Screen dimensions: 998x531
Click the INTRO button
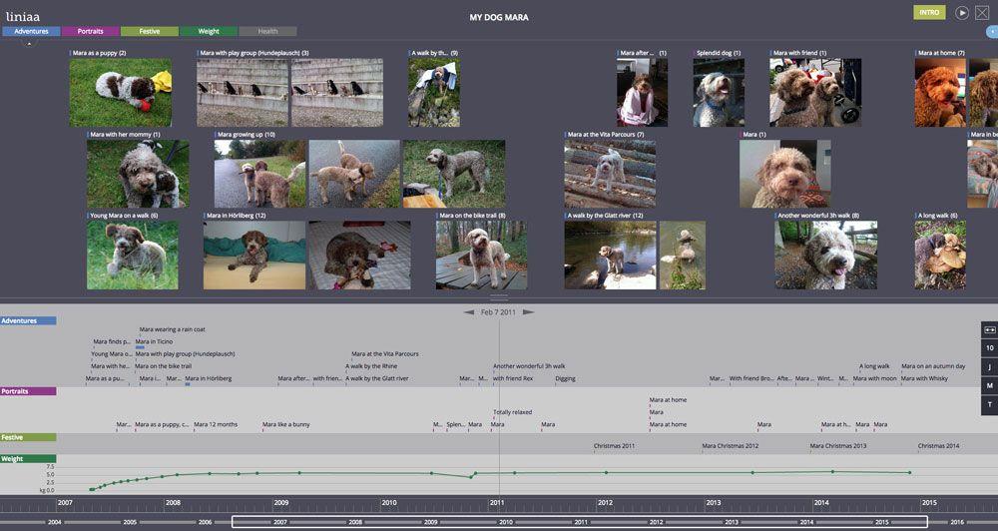click(929, 13)
